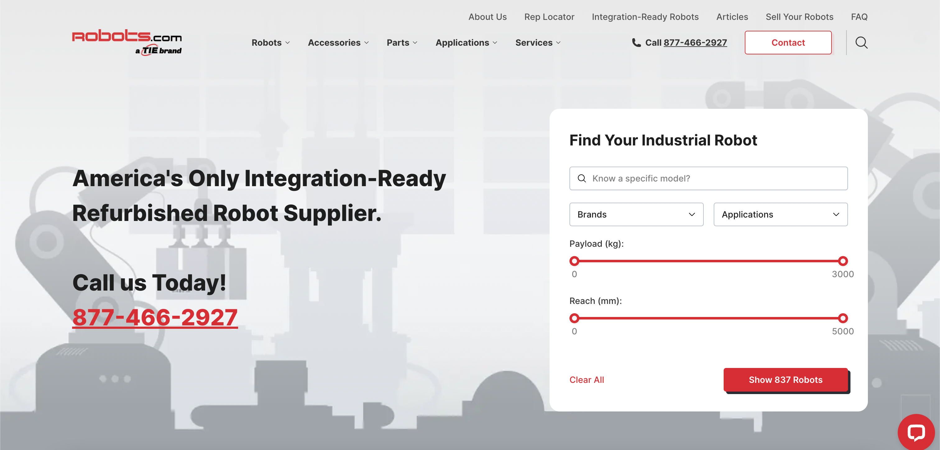Open the Applications filter dropdown
Viewport: 940px width, 450px height.
pos(780,214)
